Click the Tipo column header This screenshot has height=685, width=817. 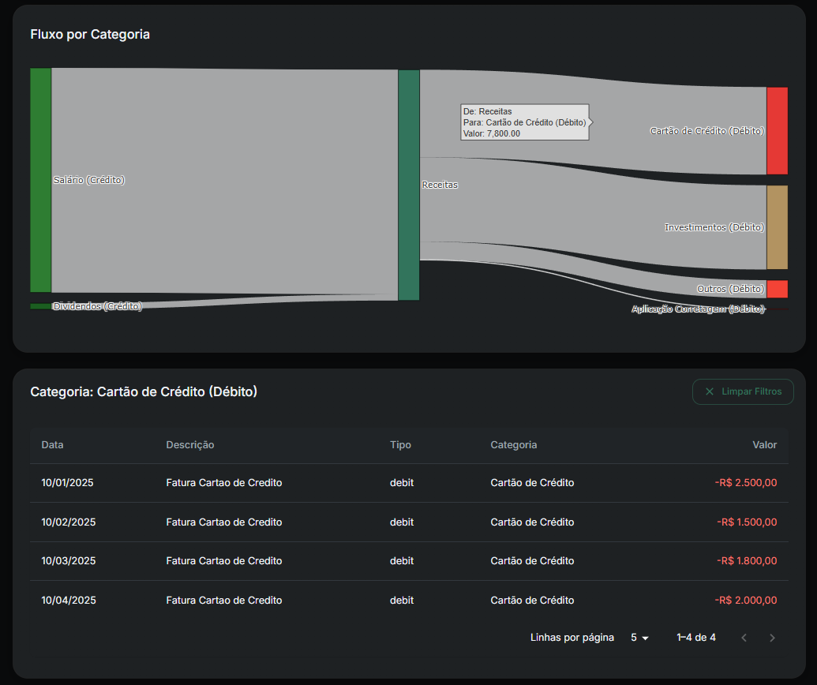coord(400,445)
